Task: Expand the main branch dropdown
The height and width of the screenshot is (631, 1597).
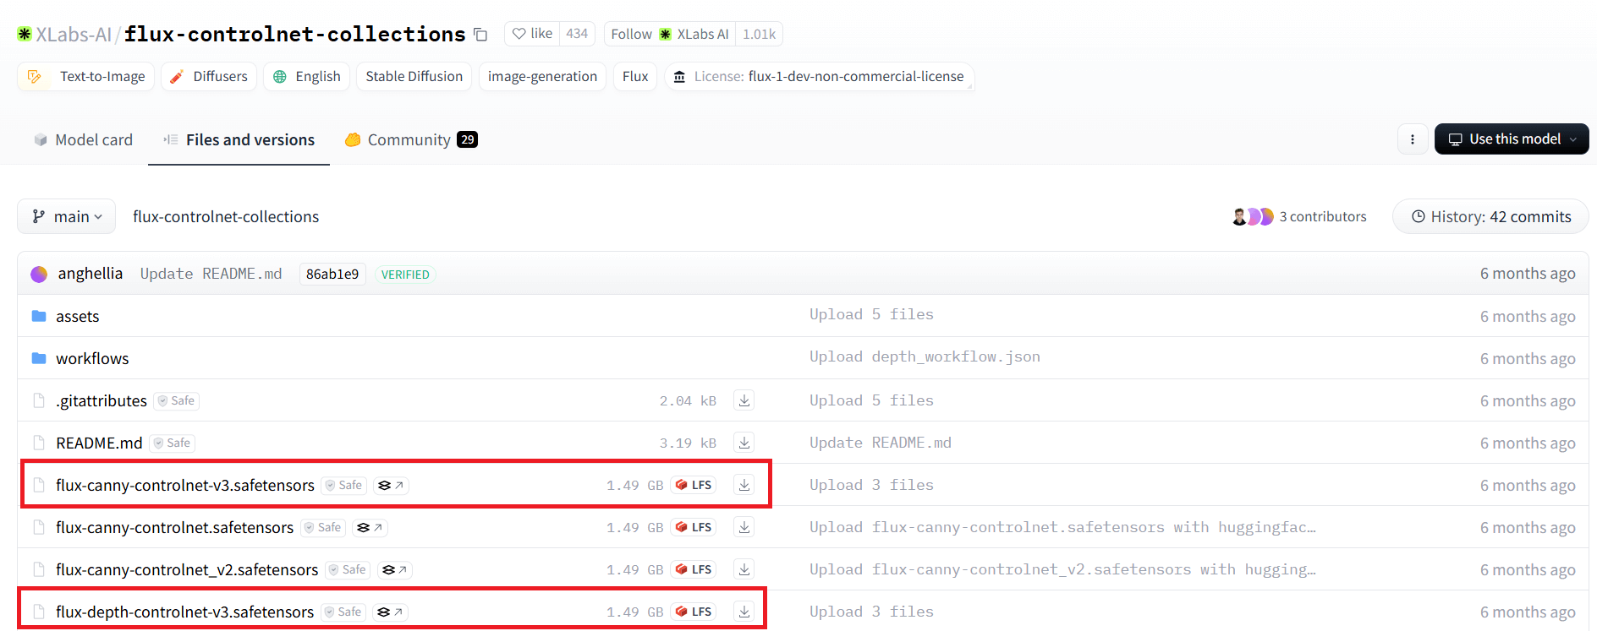Action: tap(67, 217)
